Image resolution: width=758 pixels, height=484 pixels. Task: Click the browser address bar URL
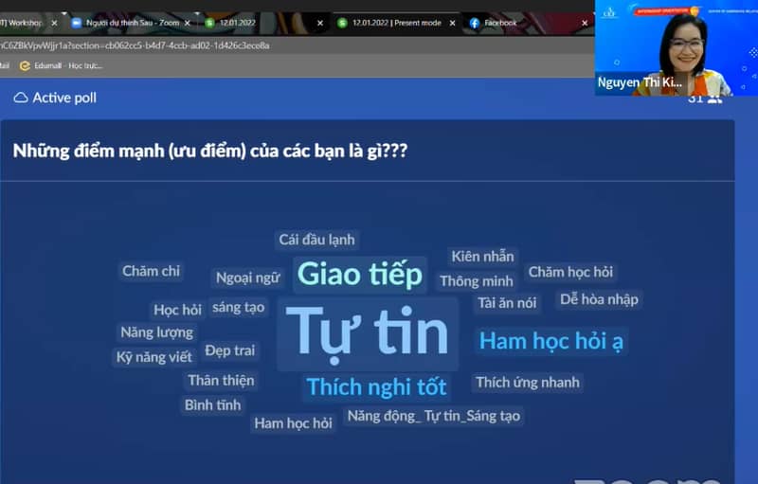point(142,45)
